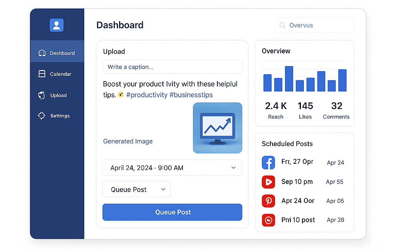Click the Scheduled Posts heading
The width and height of the screenshot is (396, 252).
(287, 144)
